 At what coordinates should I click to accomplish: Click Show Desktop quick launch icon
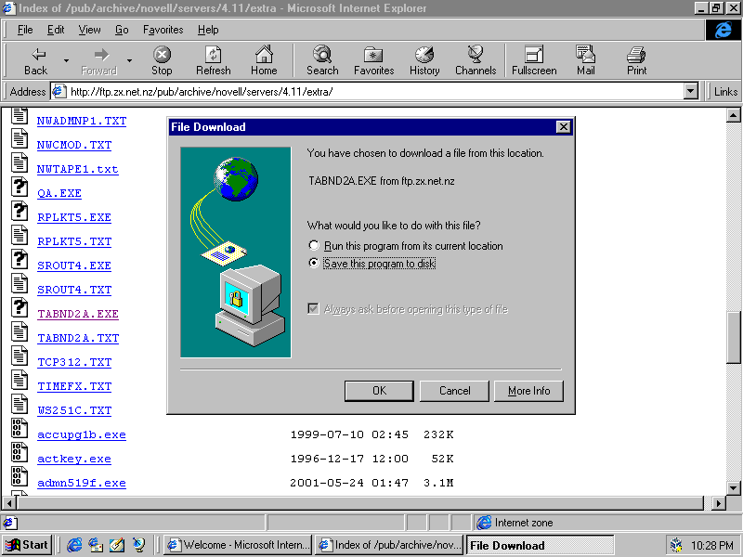[117, 545]
